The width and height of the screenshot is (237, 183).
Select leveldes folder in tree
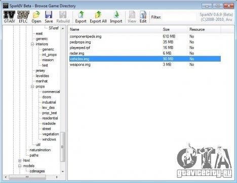[x=42, y=76]
